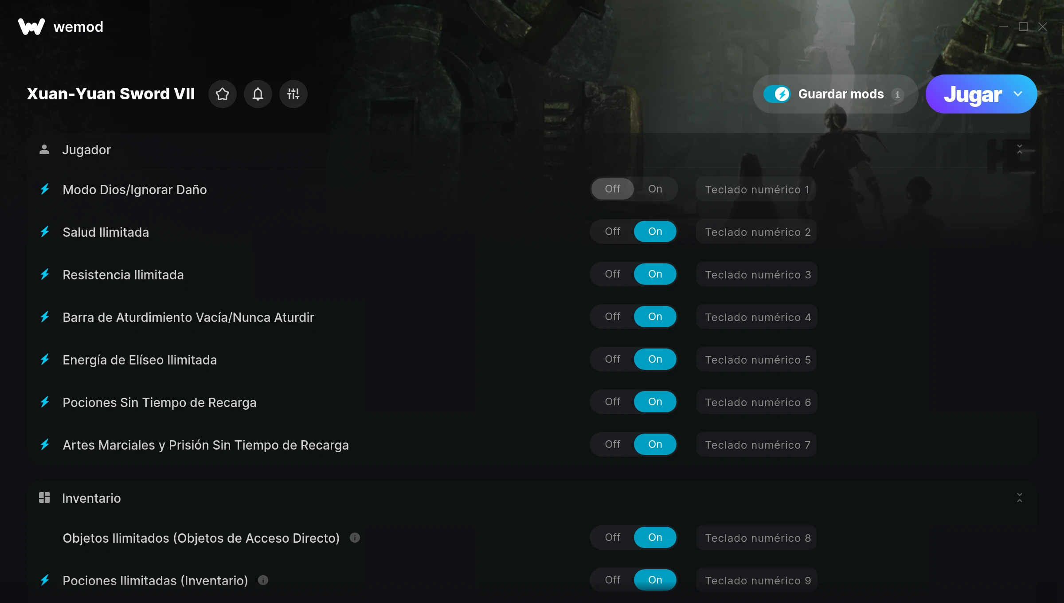Change hotkey Teclado numérico 9
The width and height of the screenshot is (1064, 603).
756,580
